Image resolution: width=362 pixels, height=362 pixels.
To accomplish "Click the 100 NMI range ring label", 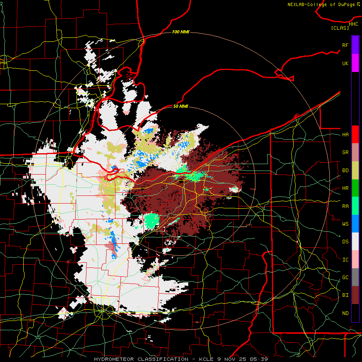I will tap(181, 32).
